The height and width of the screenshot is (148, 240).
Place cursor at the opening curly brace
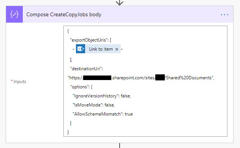[68, 31]
